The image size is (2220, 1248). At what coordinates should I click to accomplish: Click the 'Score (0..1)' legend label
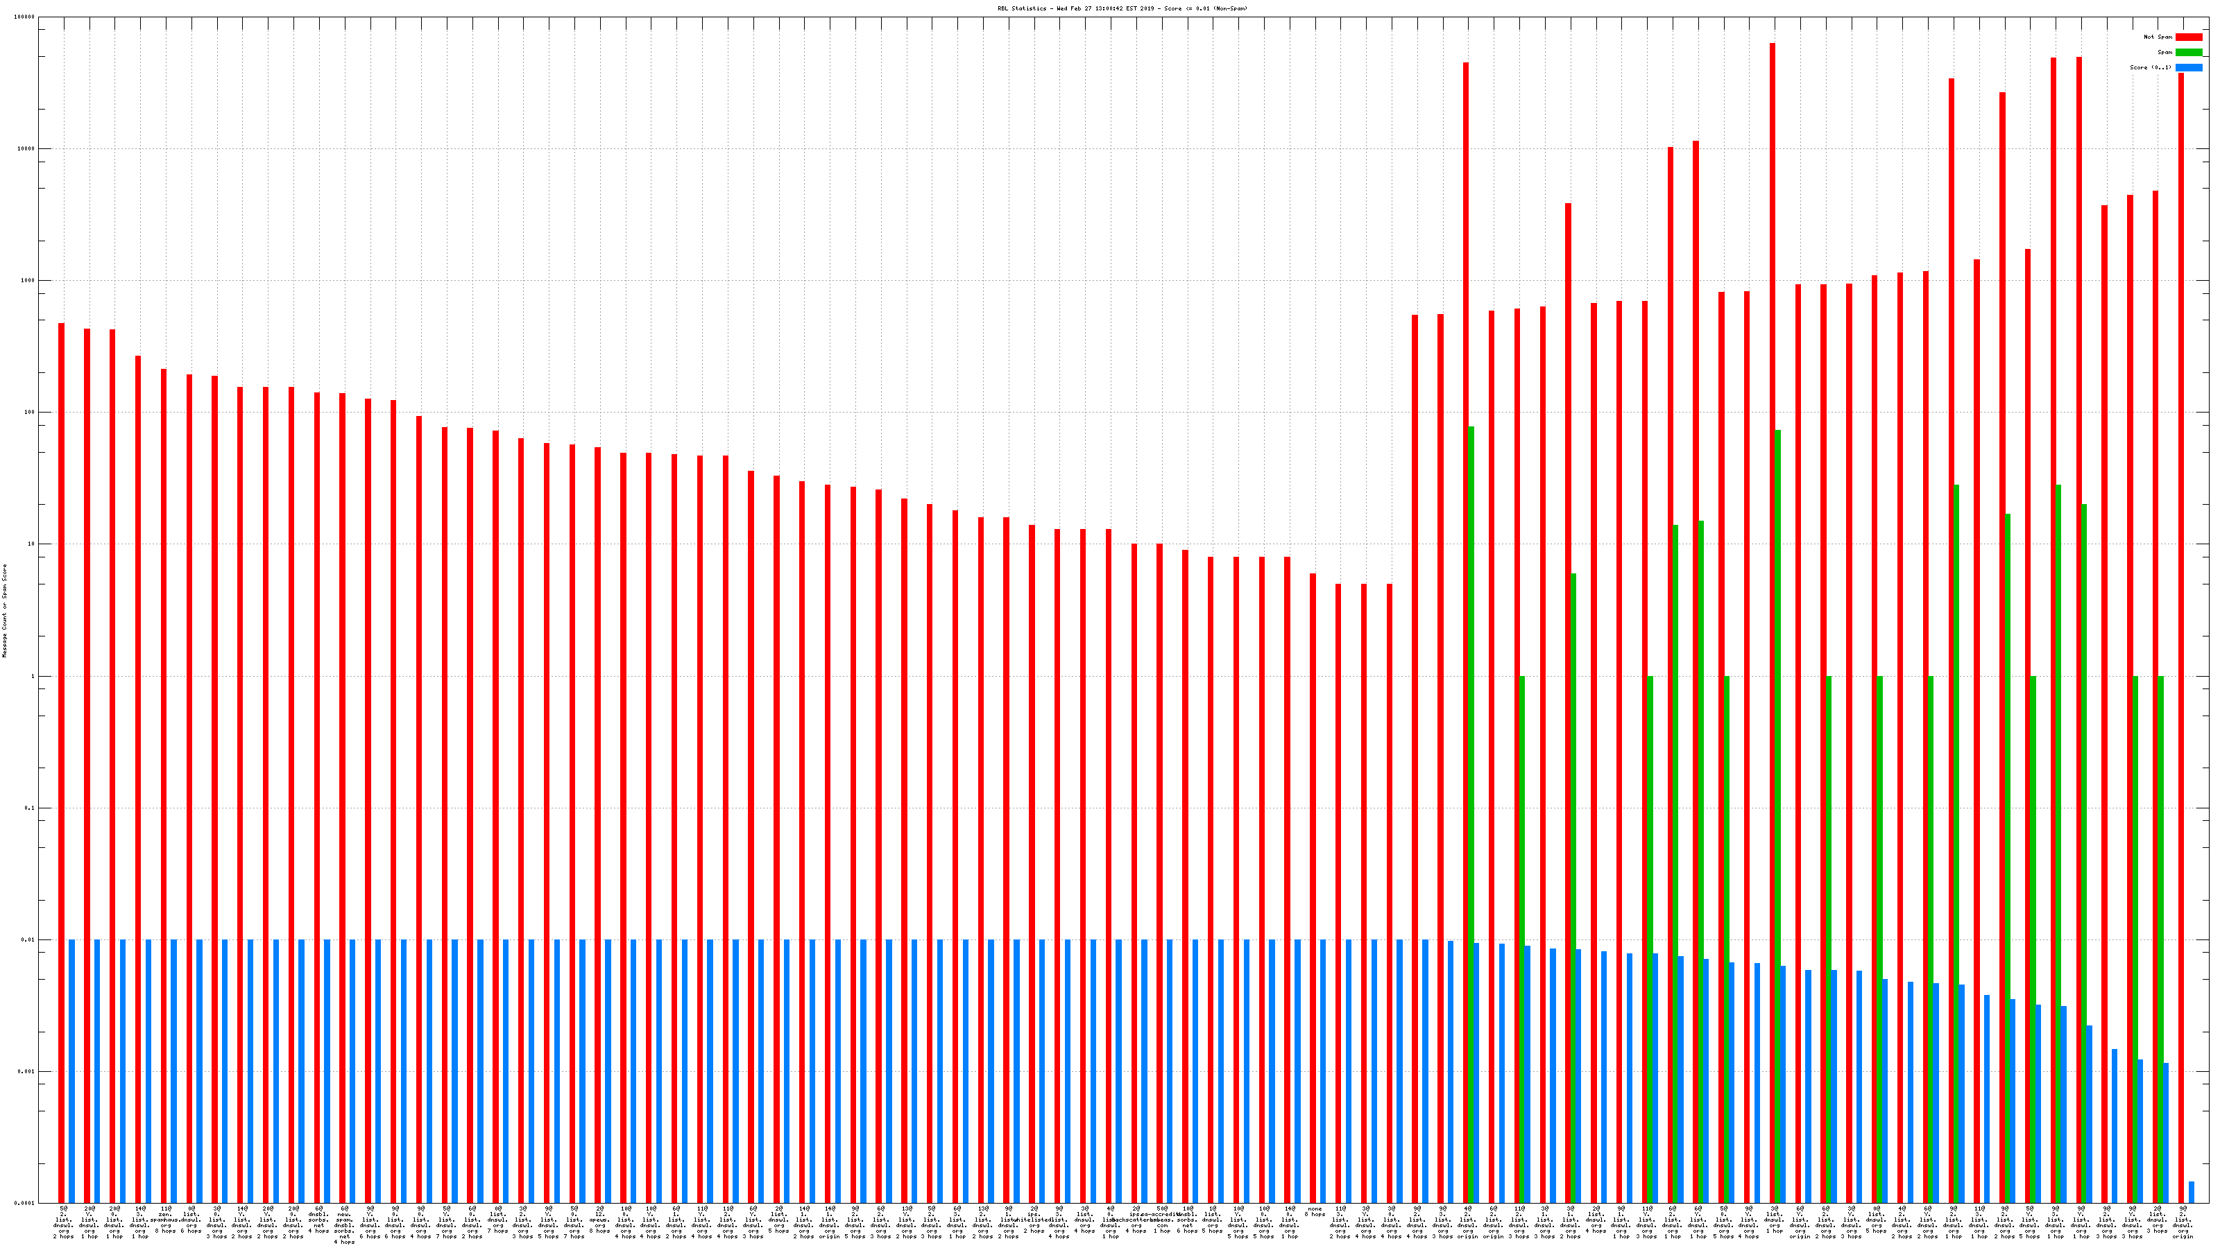click(2150, 67)
